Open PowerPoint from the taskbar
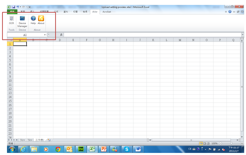Viewport: 246px width, 155px height. [x=104, y=149]
